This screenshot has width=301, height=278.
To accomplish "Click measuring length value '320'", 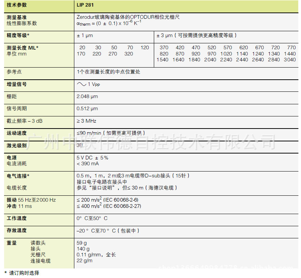I will point(129,54).
